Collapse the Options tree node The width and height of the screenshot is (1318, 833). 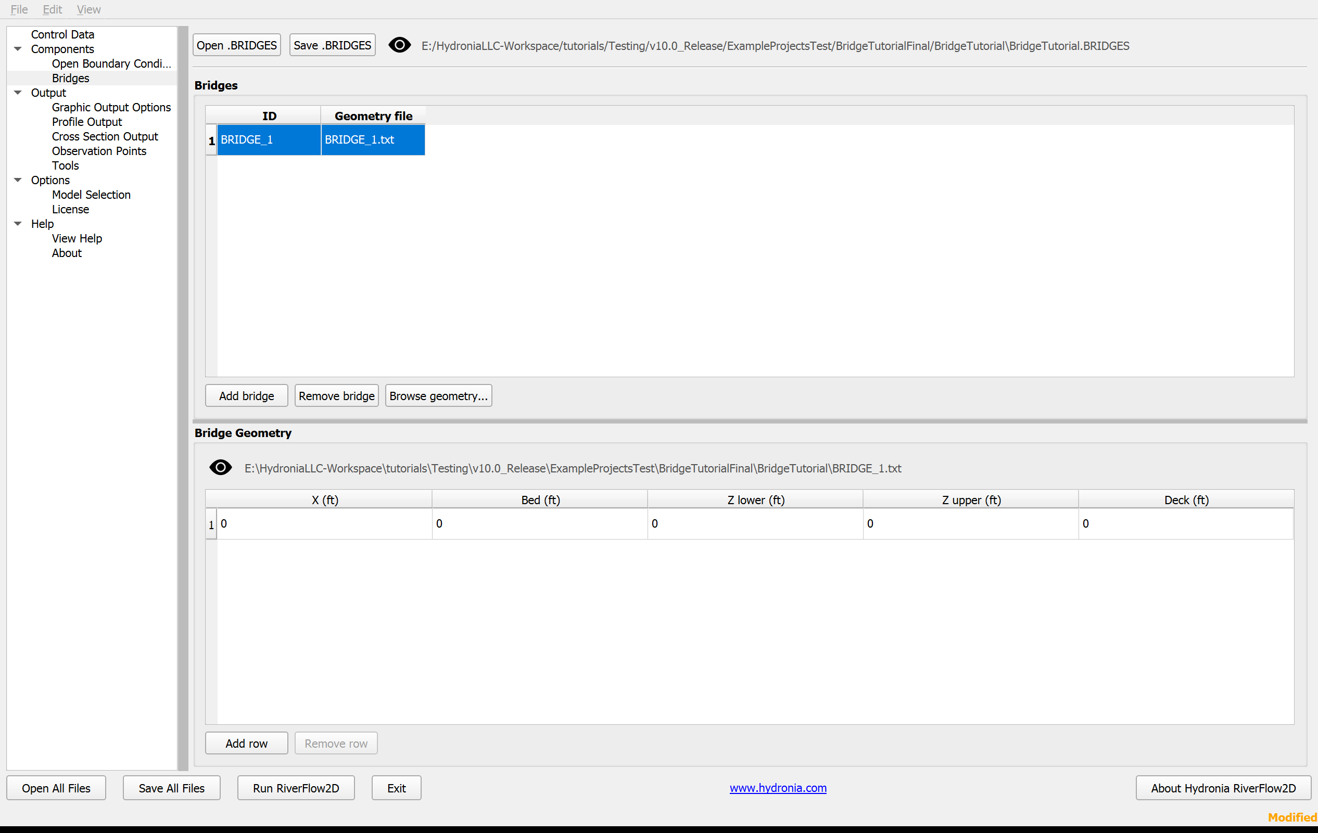(x=18, y=181)
